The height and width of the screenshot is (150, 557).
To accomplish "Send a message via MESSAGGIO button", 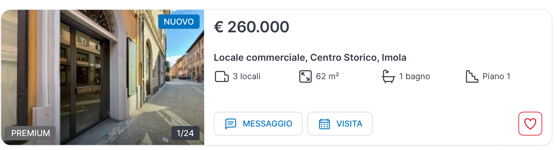I will point(258,124).
